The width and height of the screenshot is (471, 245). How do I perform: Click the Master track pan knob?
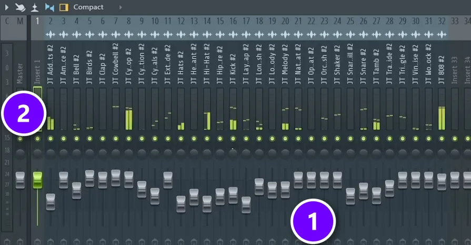point(20,154)
